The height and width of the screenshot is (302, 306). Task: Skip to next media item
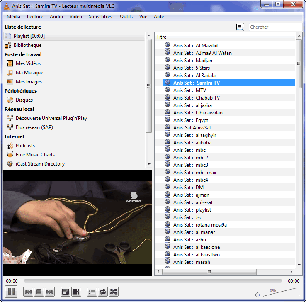tap(50, 292)
